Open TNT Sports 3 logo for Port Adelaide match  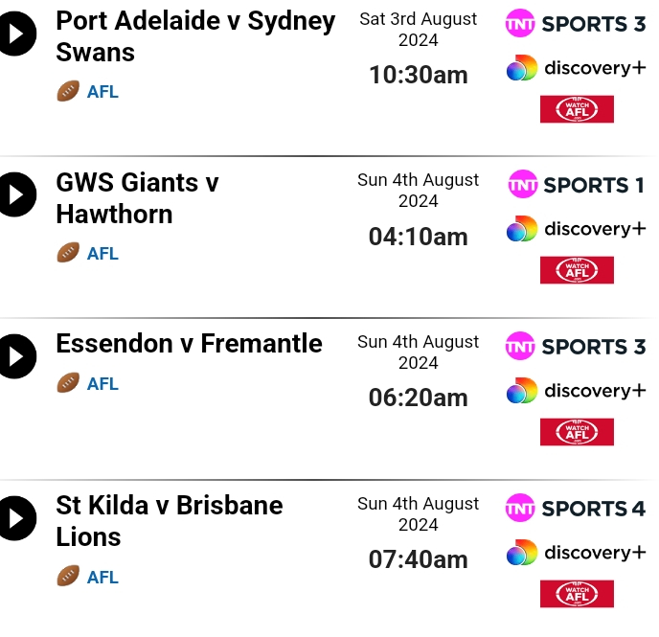coord(576,24)
